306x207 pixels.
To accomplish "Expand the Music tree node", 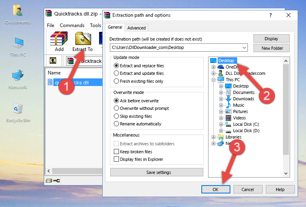I will (221, 105).
